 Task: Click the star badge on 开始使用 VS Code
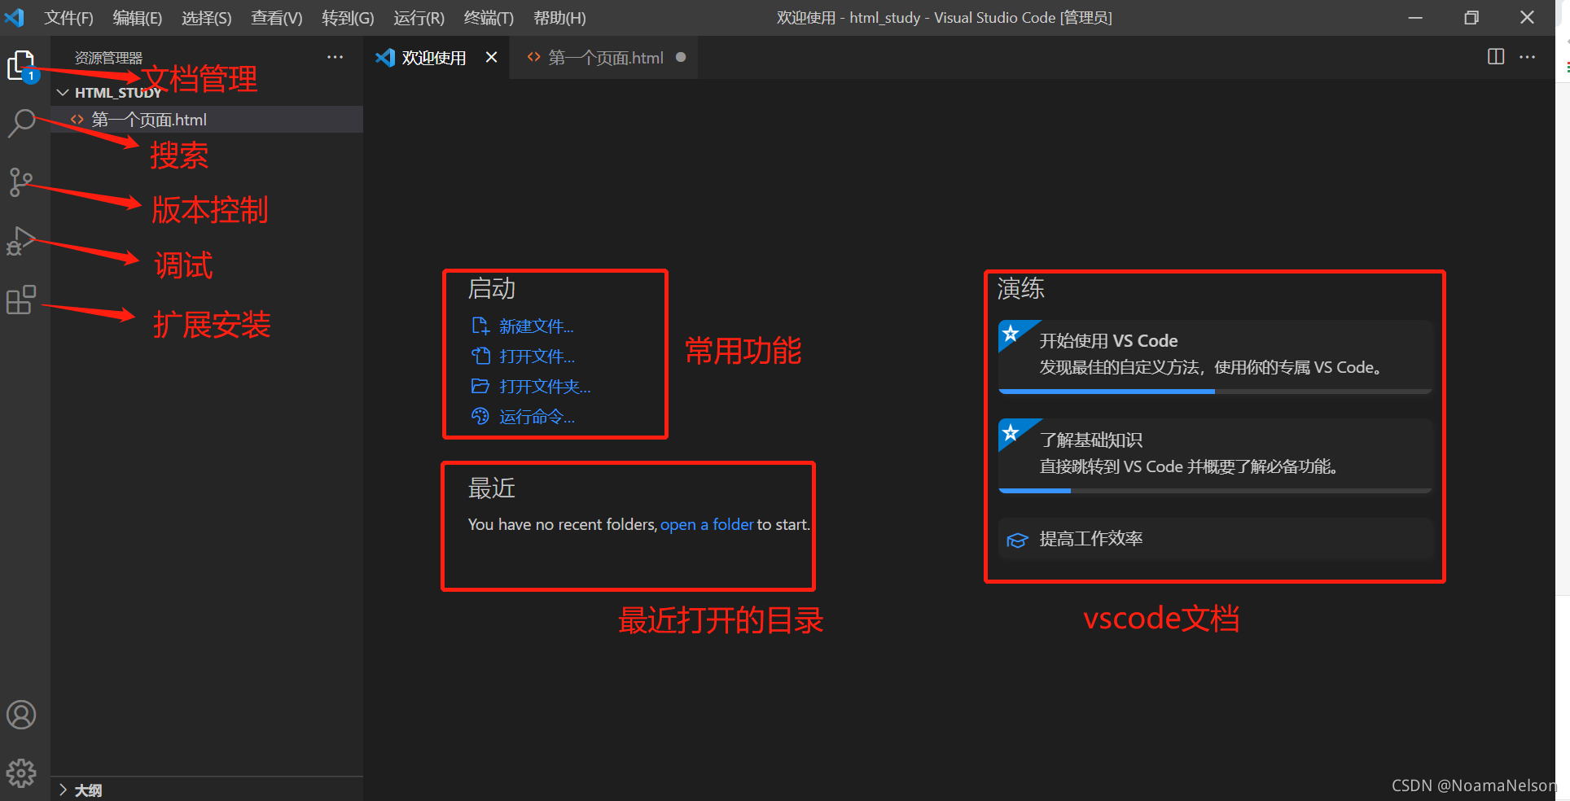click(x=1011, y=333)
